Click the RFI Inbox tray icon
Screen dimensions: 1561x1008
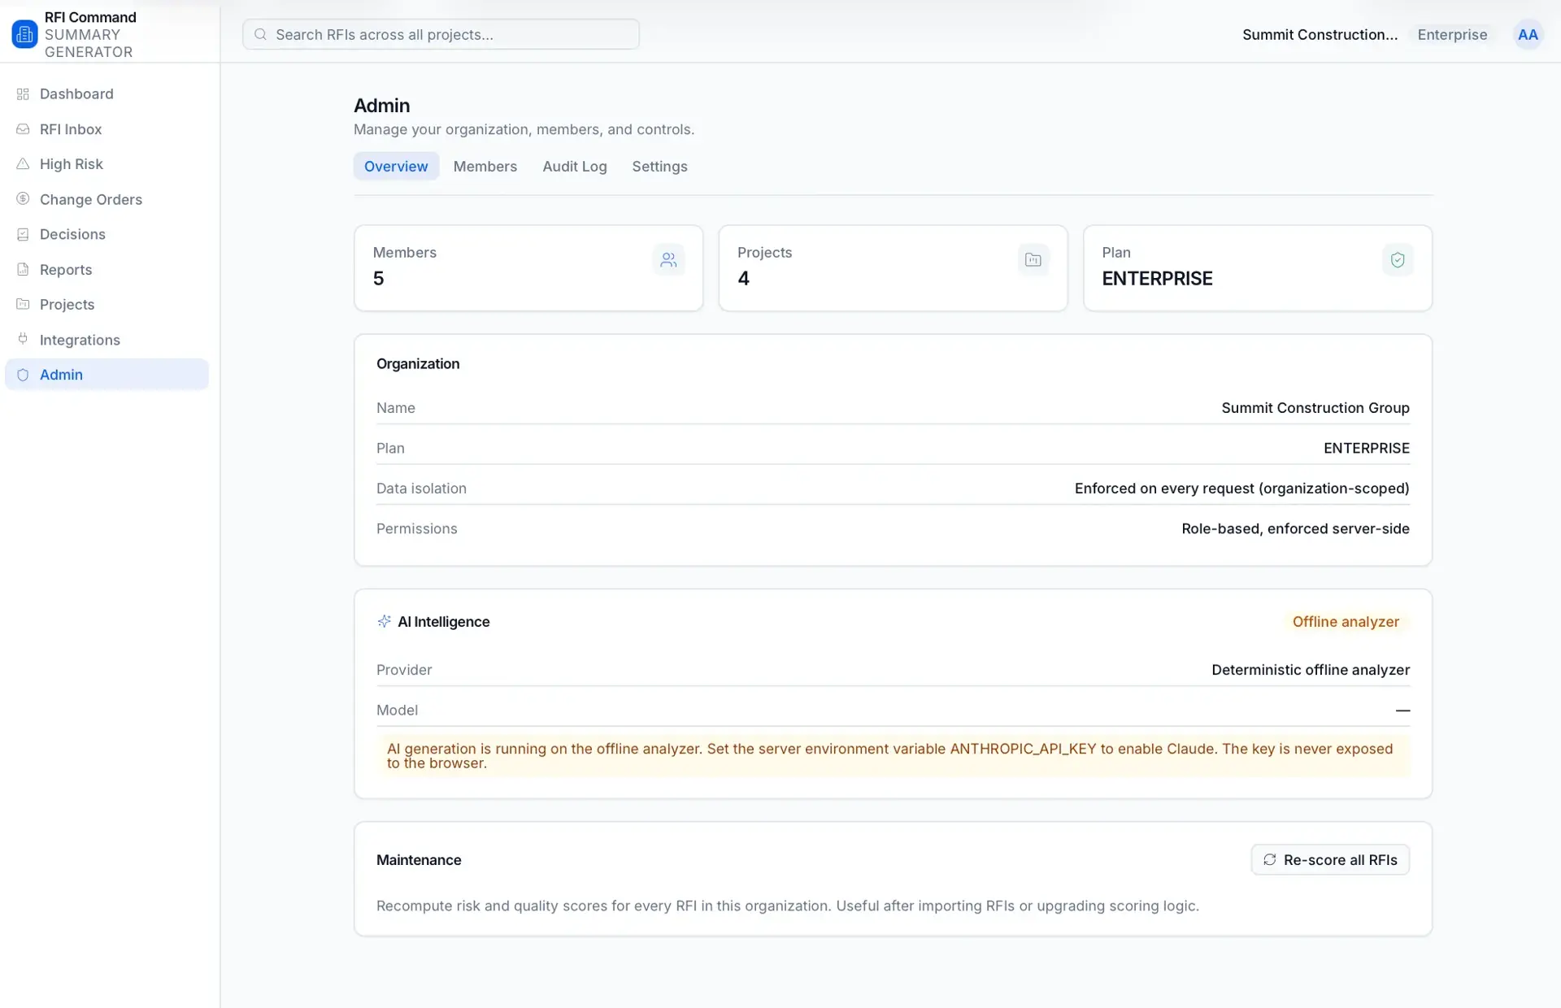23,129
